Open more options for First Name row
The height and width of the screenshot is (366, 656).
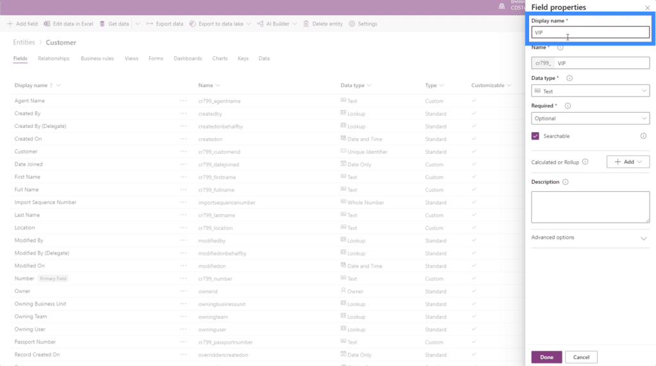click(x=183, y=177)
